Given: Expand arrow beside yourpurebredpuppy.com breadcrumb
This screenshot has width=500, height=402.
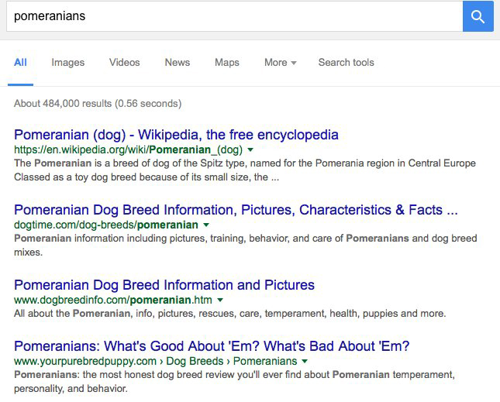Looking at the screenshot, I should (305, 361).
